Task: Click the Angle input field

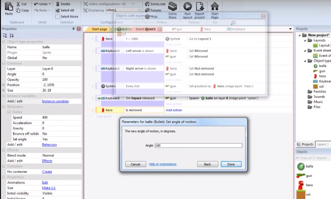Action: 198,145
